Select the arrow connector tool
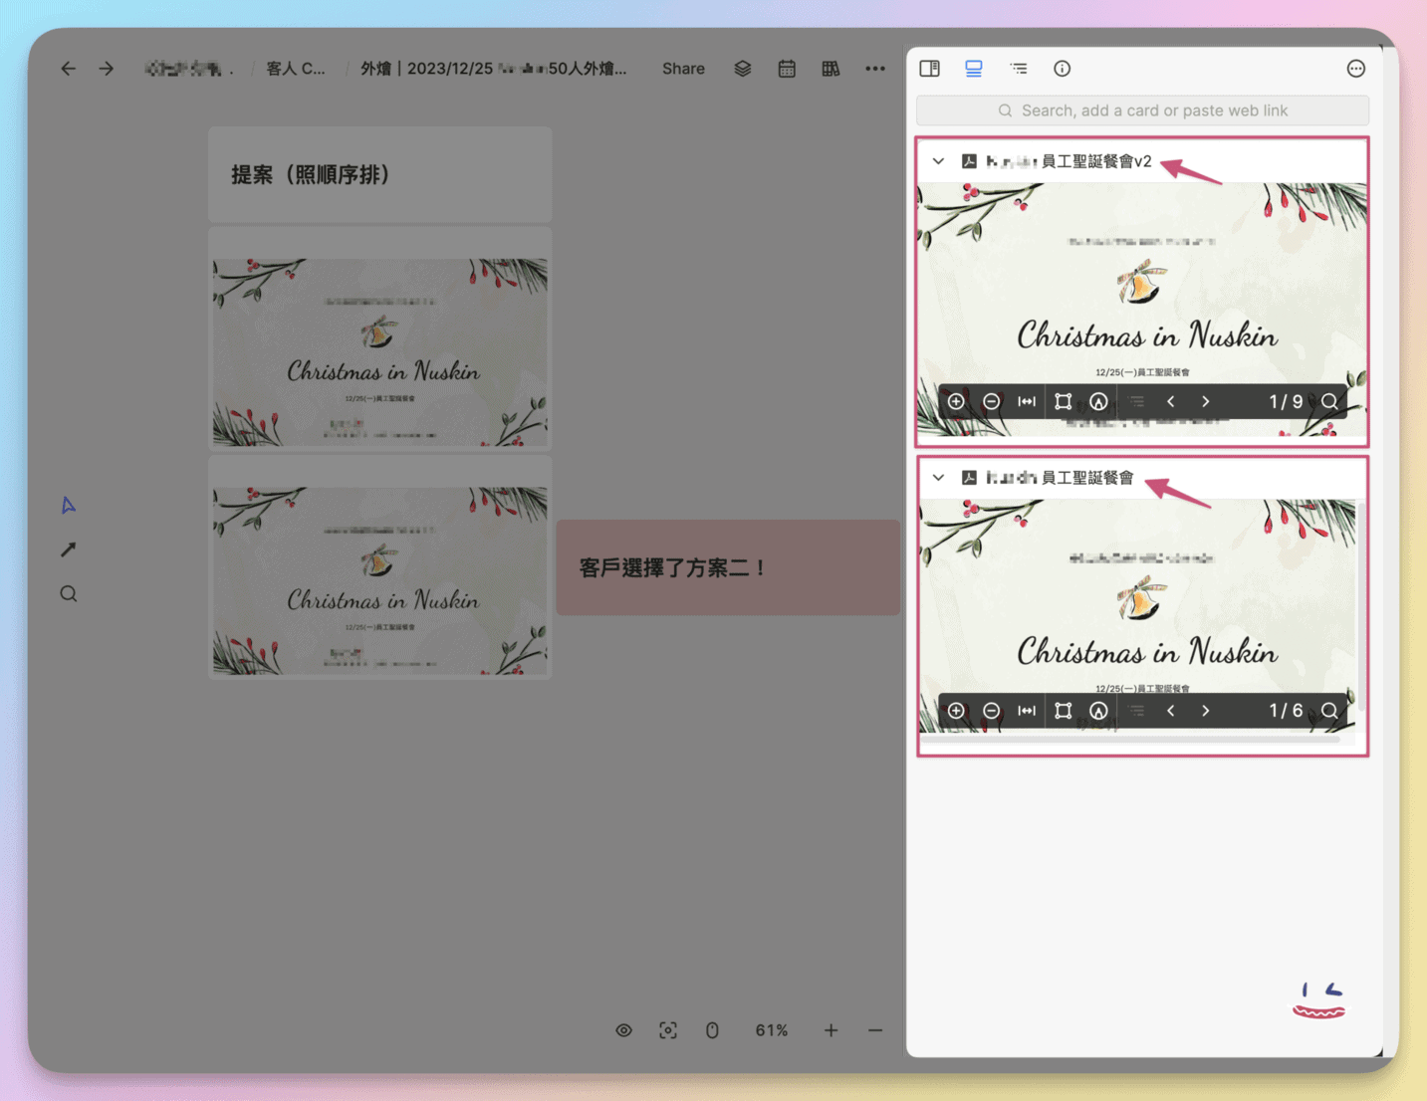This screenshot has width=1427, height=1101. (68, 550)
